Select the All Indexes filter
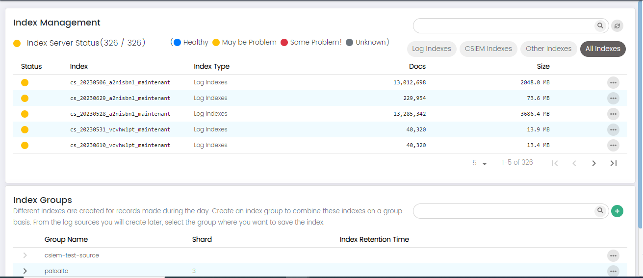 (603, 49)
